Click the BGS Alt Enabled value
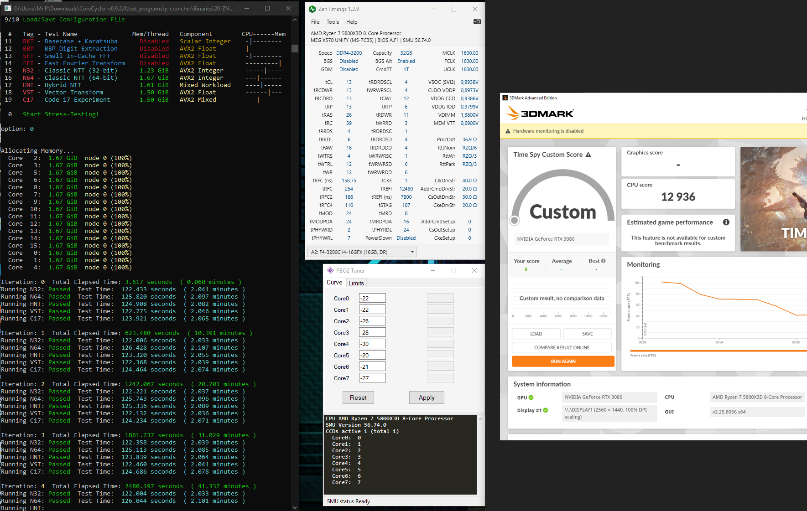 (406, 61)
